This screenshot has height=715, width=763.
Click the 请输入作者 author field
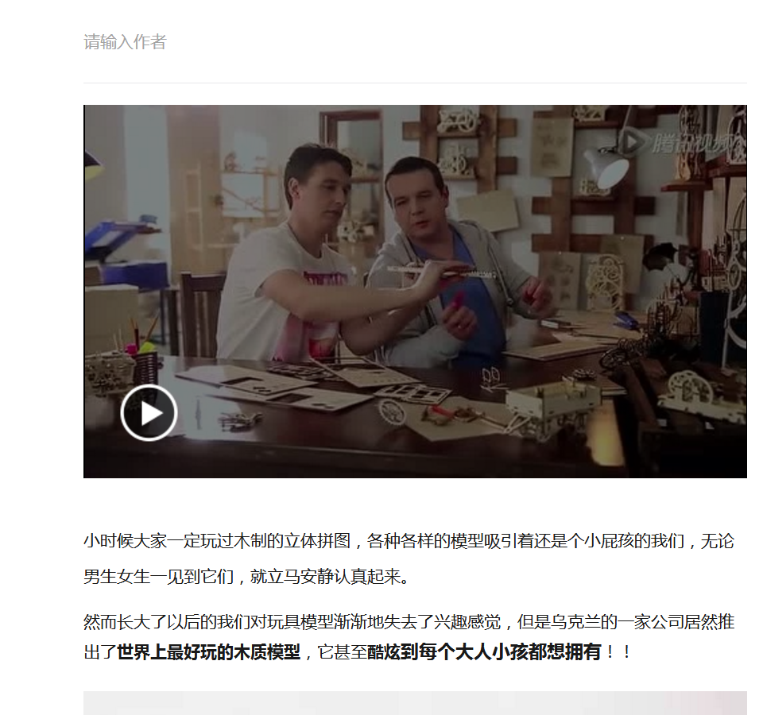click(x=415, y=42)
